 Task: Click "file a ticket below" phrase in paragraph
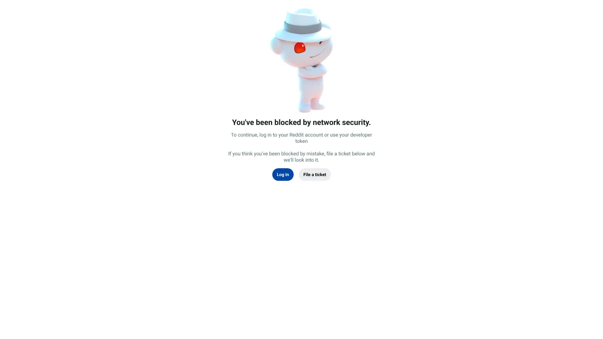click(x=346, y=154)
